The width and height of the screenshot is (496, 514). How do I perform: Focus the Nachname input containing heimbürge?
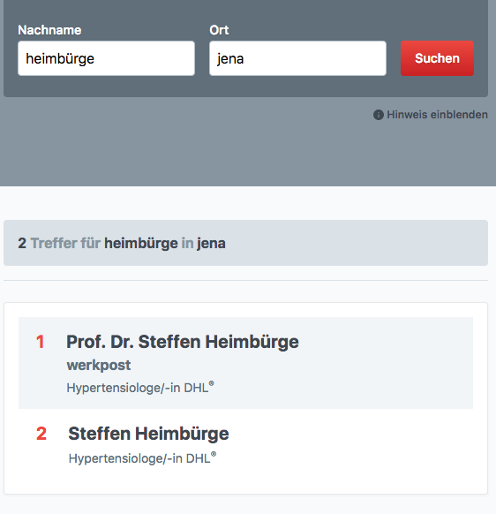point(107,58)
